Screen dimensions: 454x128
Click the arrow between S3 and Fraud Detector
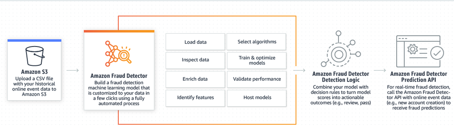pyautogui.click(x=73, y=70)
